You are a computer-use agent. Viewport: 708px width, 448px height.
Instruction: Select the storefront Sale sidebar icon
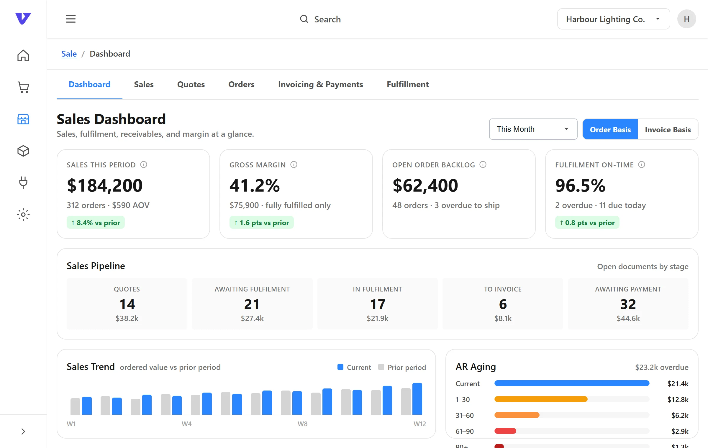[x=23, y=119]
